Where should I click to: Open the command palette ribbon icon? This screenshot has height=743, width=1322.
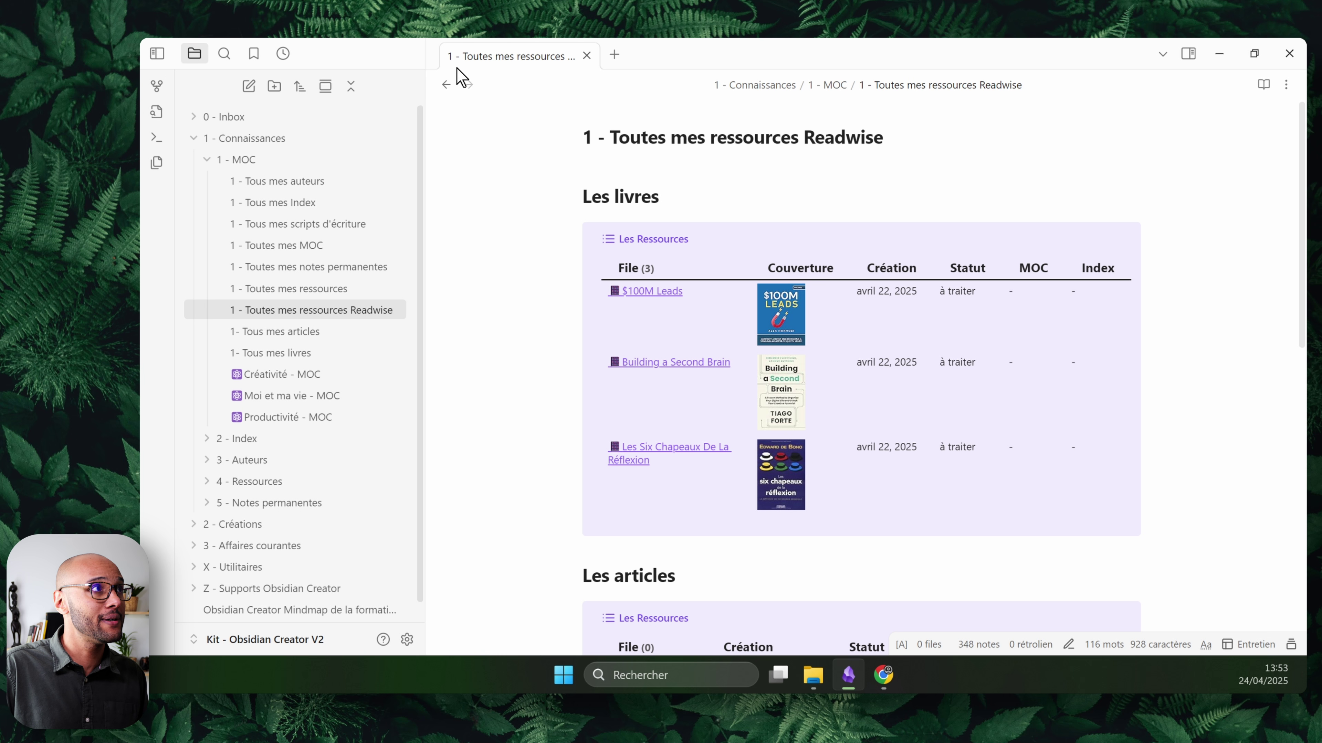click(157, 138)
